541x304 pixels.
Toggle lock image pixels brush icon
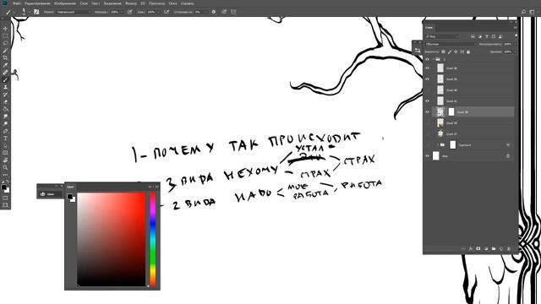pyautogui.click(x=450, y=52)
